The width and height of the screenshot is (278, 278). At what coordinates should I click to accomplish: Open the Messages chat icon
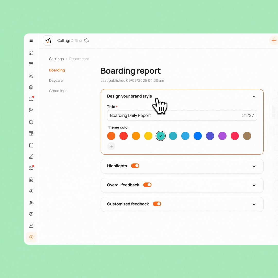coord(31,99)
